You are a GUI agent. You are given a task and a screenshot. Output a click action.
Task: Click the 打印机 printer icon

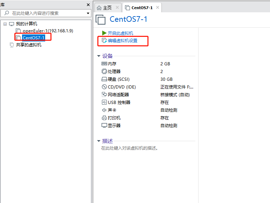pyautogui.click(x=104, y=118)
